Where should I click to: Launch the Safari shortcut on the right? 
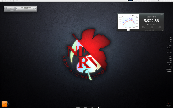[170, 58]
